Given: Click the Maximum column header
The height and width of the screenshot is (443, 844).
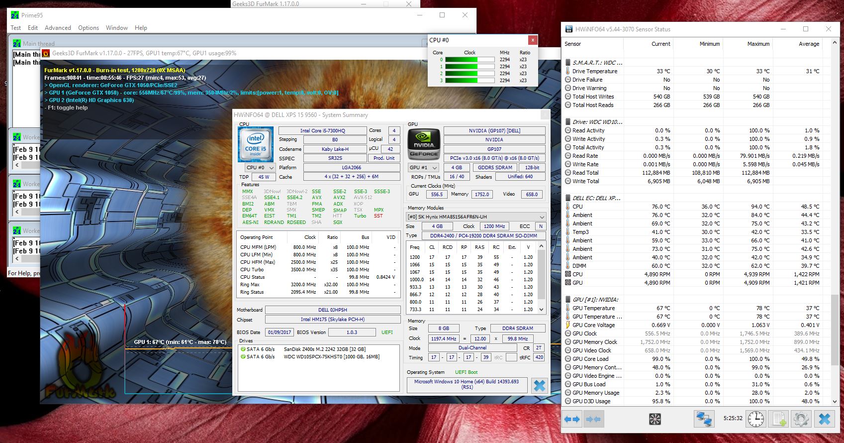Looking at the screenshot, I should (x=748, y=44).
